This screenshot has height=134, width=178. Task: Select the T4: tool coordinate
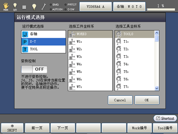point(135,64)
